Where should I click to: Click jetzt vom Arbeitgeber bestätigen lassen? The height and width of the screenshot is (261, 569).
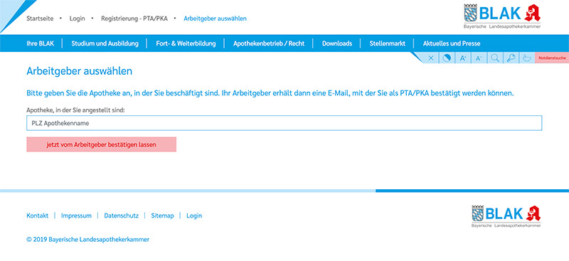click(x=101, y=144)
